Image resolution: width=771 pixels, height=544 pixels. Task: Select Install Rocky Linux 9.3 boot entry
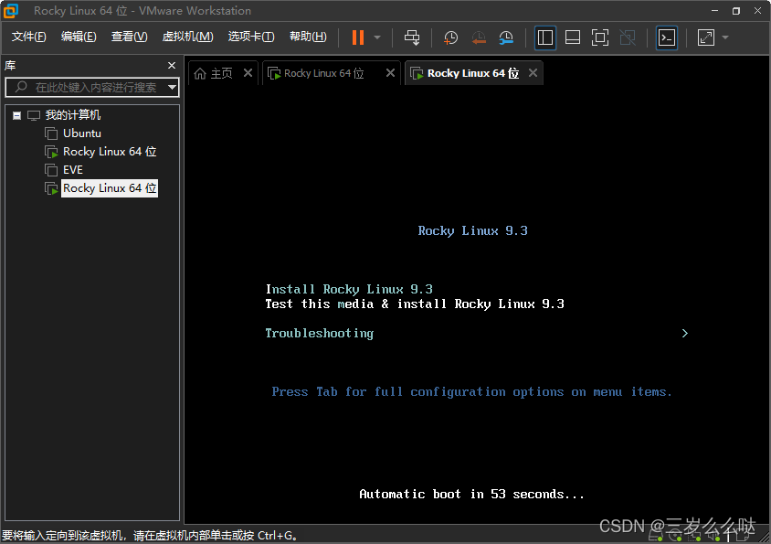349,289
